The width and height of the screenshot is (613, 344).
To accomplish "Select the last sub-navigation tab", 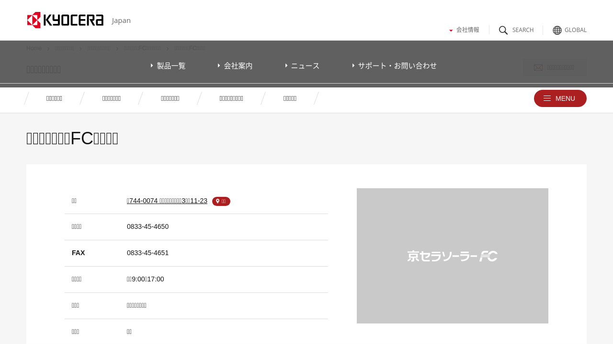I will pos(290,98).
